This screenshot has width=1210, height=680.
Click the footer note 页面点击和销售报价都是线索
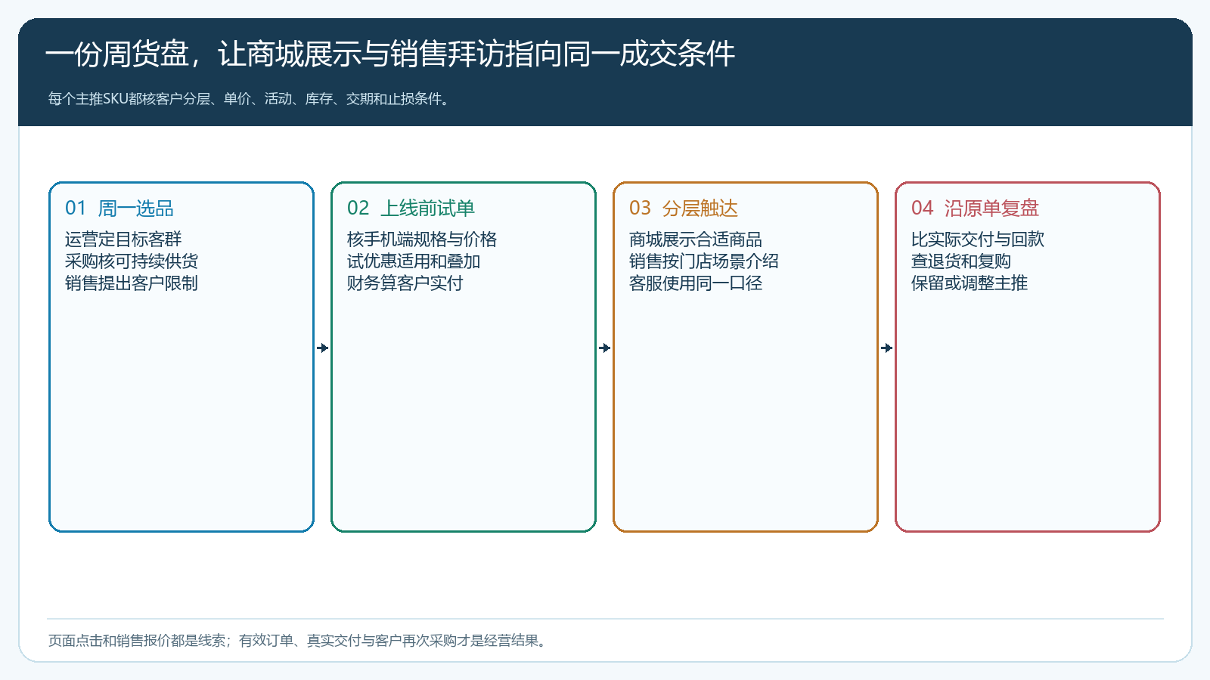point(299,641)
